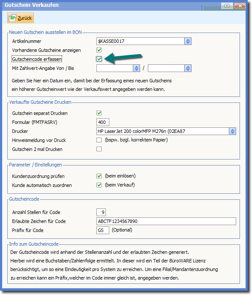Click the Erlaubte Zeichen für Code field
Image resolution: width=252 pixels, height=295 pixels.
pos(166,221)
